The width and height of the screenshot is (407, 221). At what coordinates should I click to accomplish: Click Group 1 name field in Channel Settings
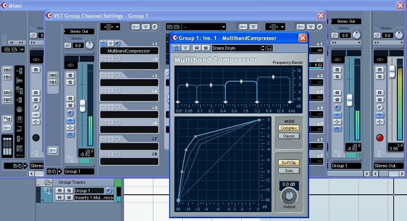(x=79, y=172)
